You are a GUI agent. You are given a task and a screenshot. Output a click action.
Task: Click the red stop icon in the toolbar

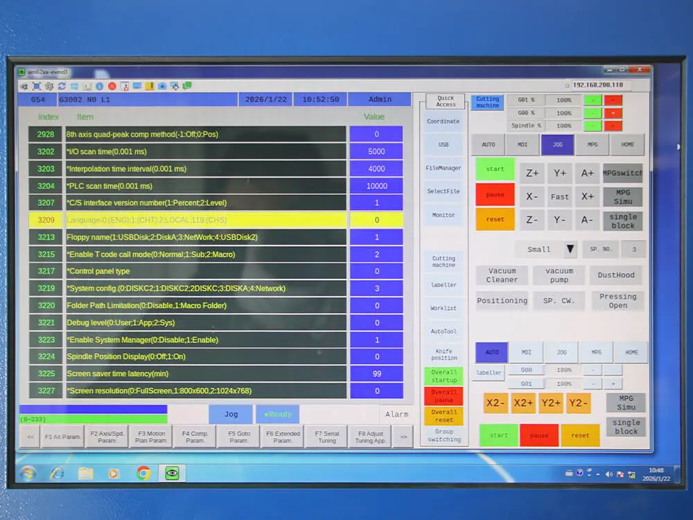point(112,85)
